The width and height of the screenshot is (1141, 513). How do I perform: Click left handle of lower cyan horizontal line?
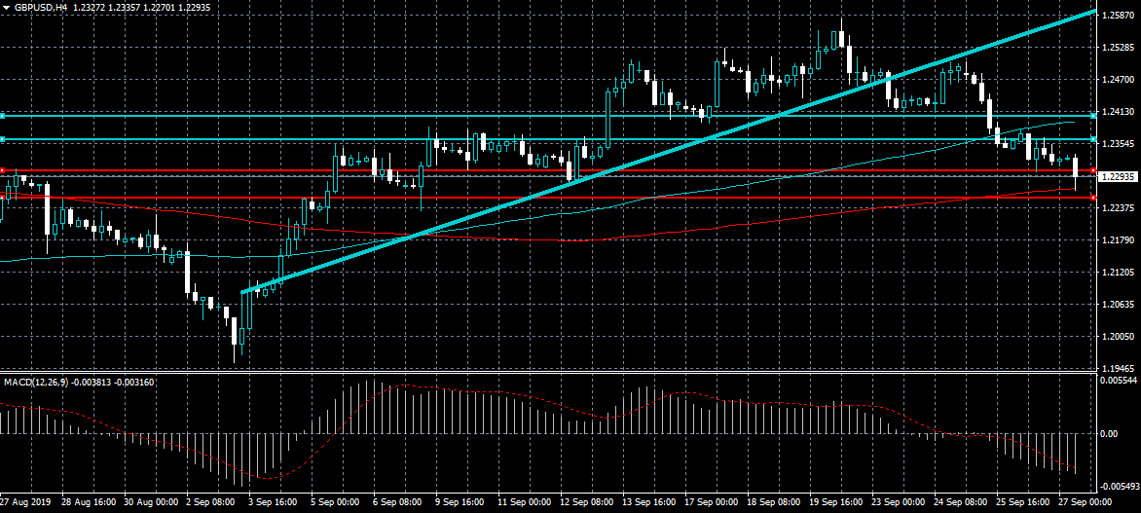click(x=2, y=139)
